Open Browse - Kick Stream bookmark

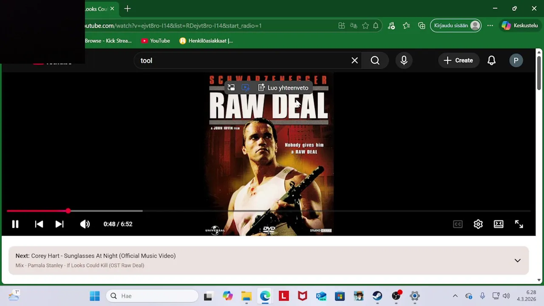click(108, 41)
